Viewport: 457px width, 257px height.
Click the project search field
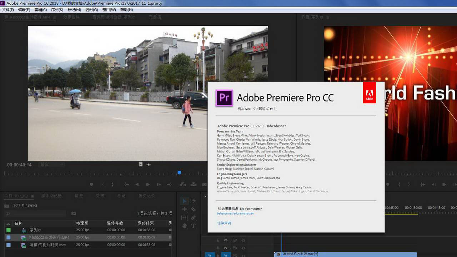36,213
